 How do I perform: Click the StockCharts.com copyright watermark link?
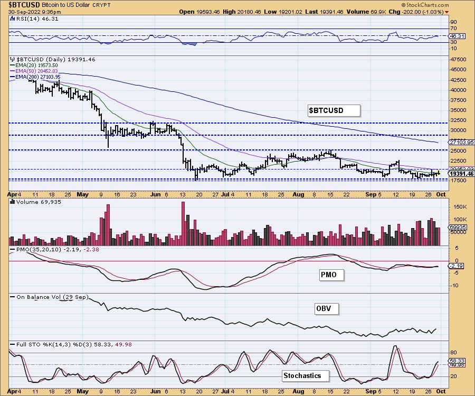pyautogui.click(x=425, y=5)
